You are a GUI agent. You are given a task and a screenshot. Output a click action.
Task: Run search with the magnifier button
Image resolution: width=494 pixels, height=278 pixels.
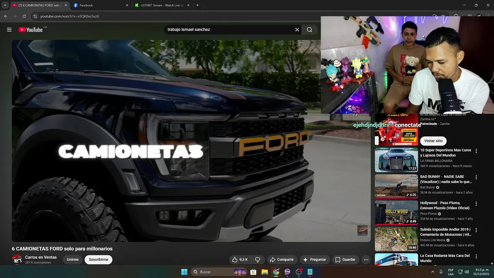pyautogui.click(x=310, y=29)
